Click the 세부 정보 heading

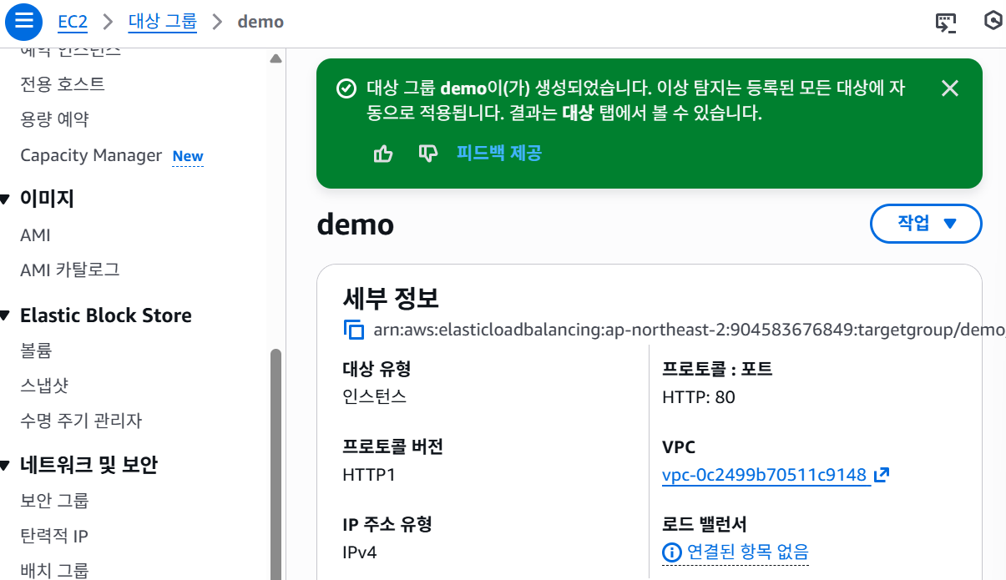coord(391,298)
